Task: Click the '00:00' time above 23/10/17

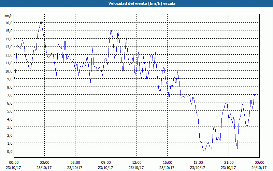Action: [14, 163]
